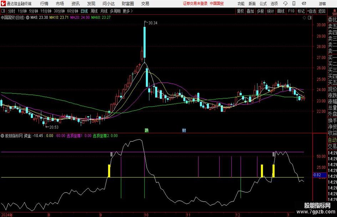The image size is (337, 217).
Task: Select the 1分钟 period tab
Action: 22,11
